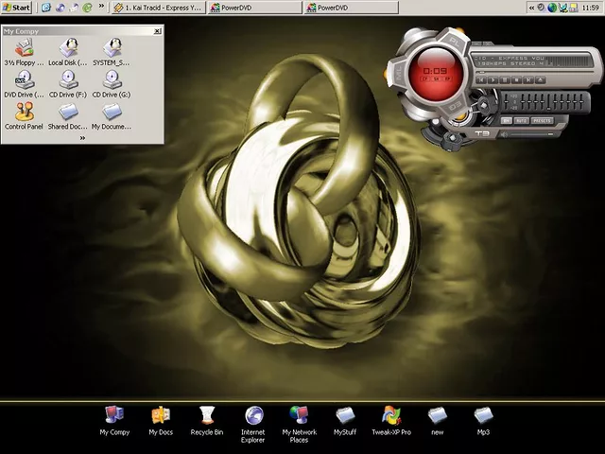Click the Start button
605x454 pixels.
tap(17, 7)
